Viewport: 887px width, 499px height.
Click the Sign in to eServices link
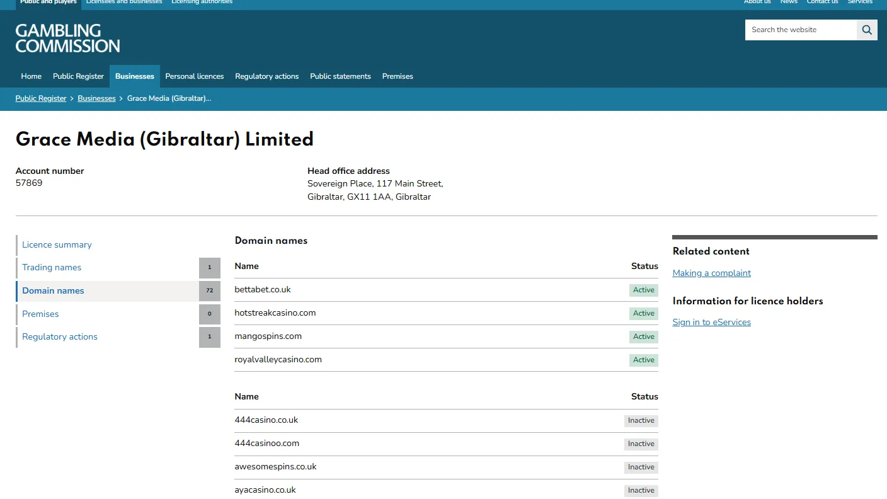(x=712, y=322)
